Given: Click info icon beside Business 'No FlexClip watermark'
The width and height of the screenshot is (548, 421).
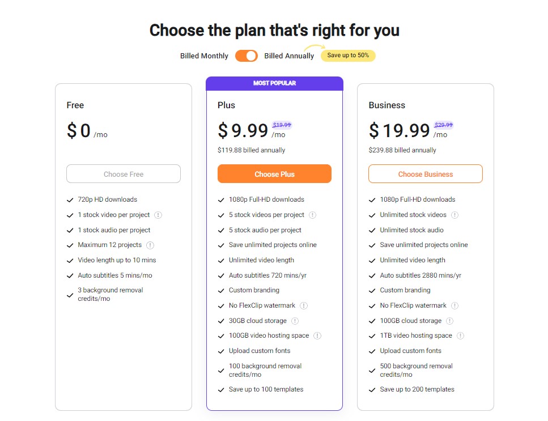Looking at the screenshot, I should pos(454,306).
